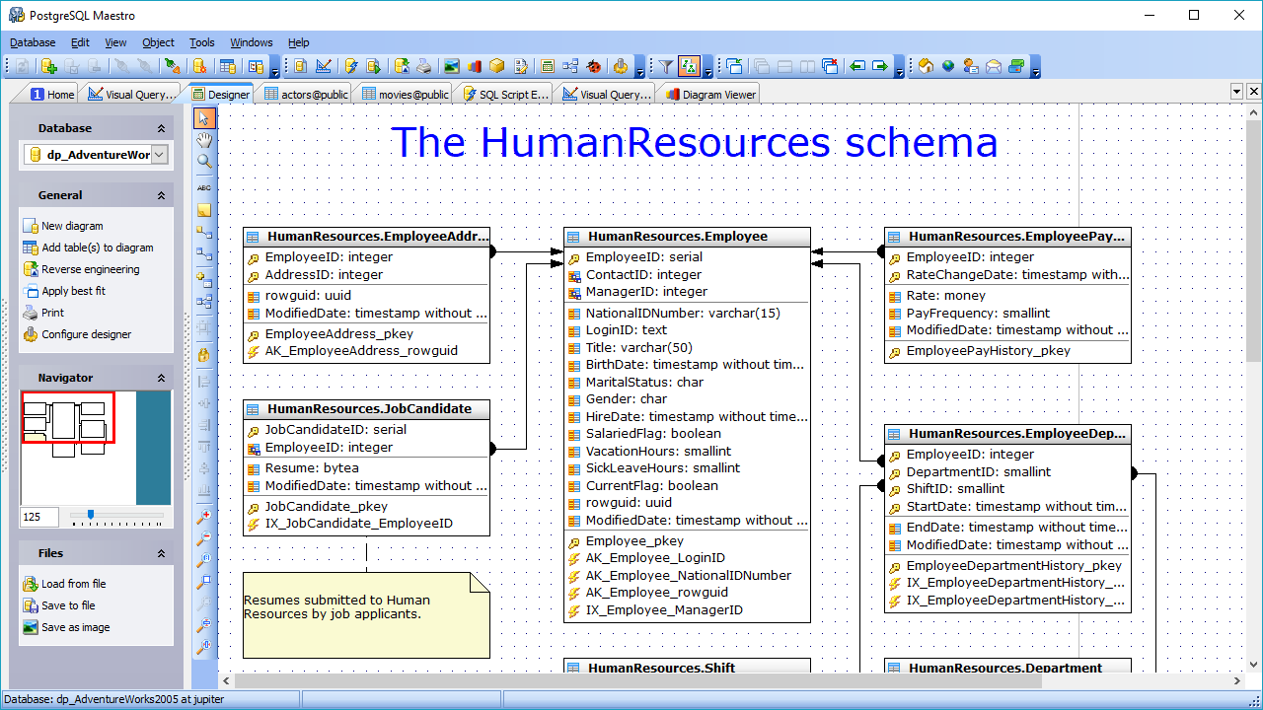
Task: Collapse the Database panel header
Action: tap(162, 127)
